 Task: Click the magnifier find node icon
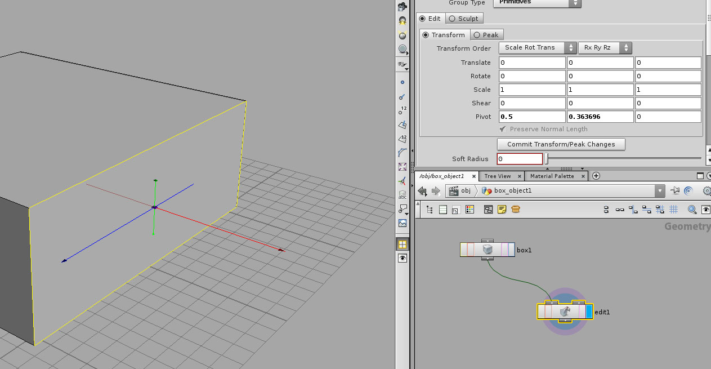692,210
